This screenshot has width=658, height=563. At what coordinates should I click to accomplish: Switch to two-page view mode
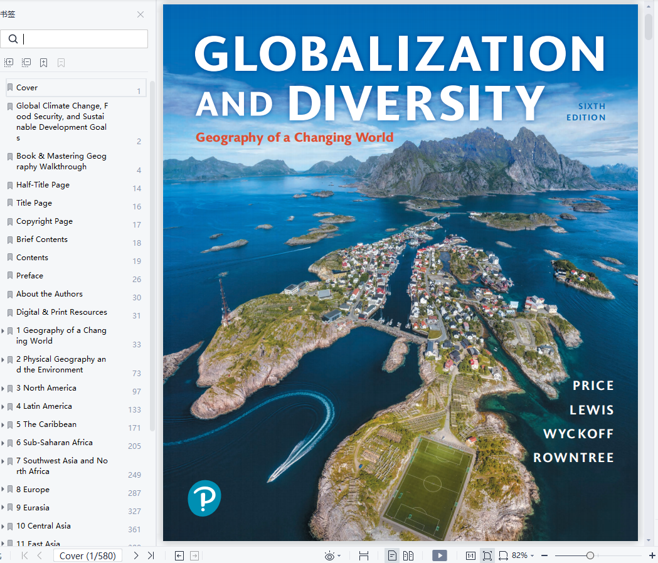pyautogui.click(x=408, y=556)
